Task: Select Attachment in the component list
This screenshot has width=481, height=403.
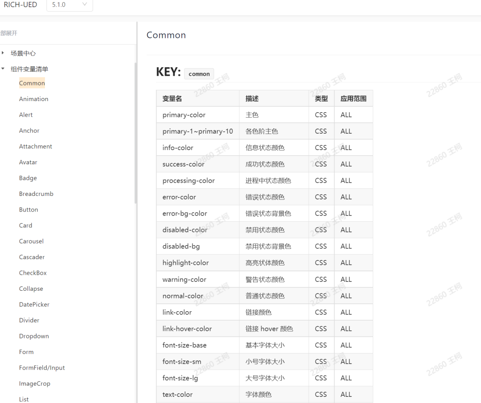Action: click(35, 147)
